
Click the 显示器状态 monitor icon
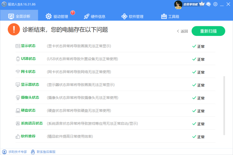(18, 85)
